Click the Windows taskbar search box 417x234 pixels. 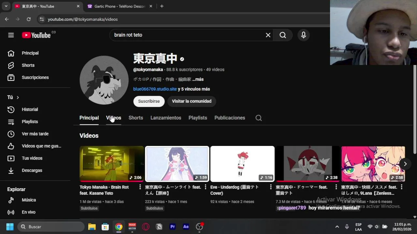[51, 227]
